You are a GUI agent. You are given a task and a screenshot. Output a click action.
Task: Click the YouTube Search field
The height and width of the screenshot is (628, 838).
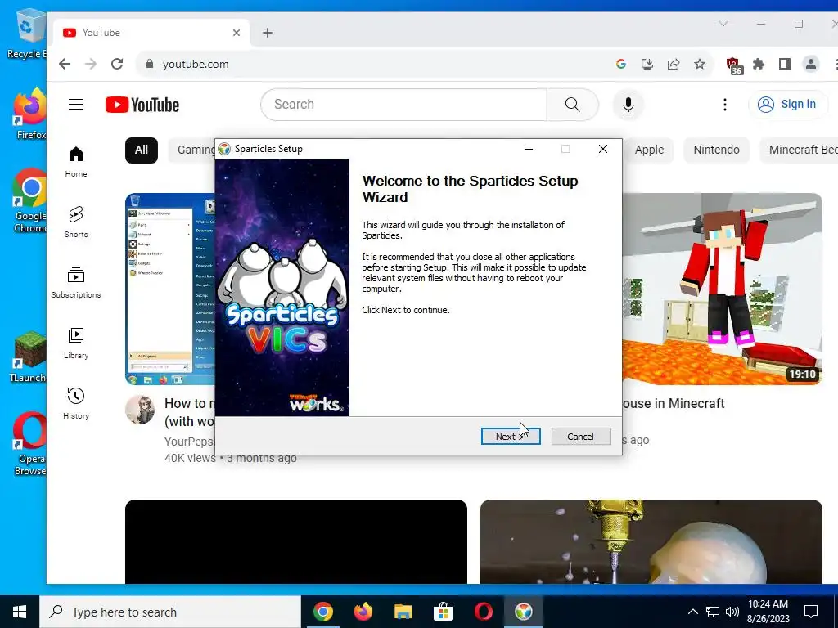(x=404, y=105)
